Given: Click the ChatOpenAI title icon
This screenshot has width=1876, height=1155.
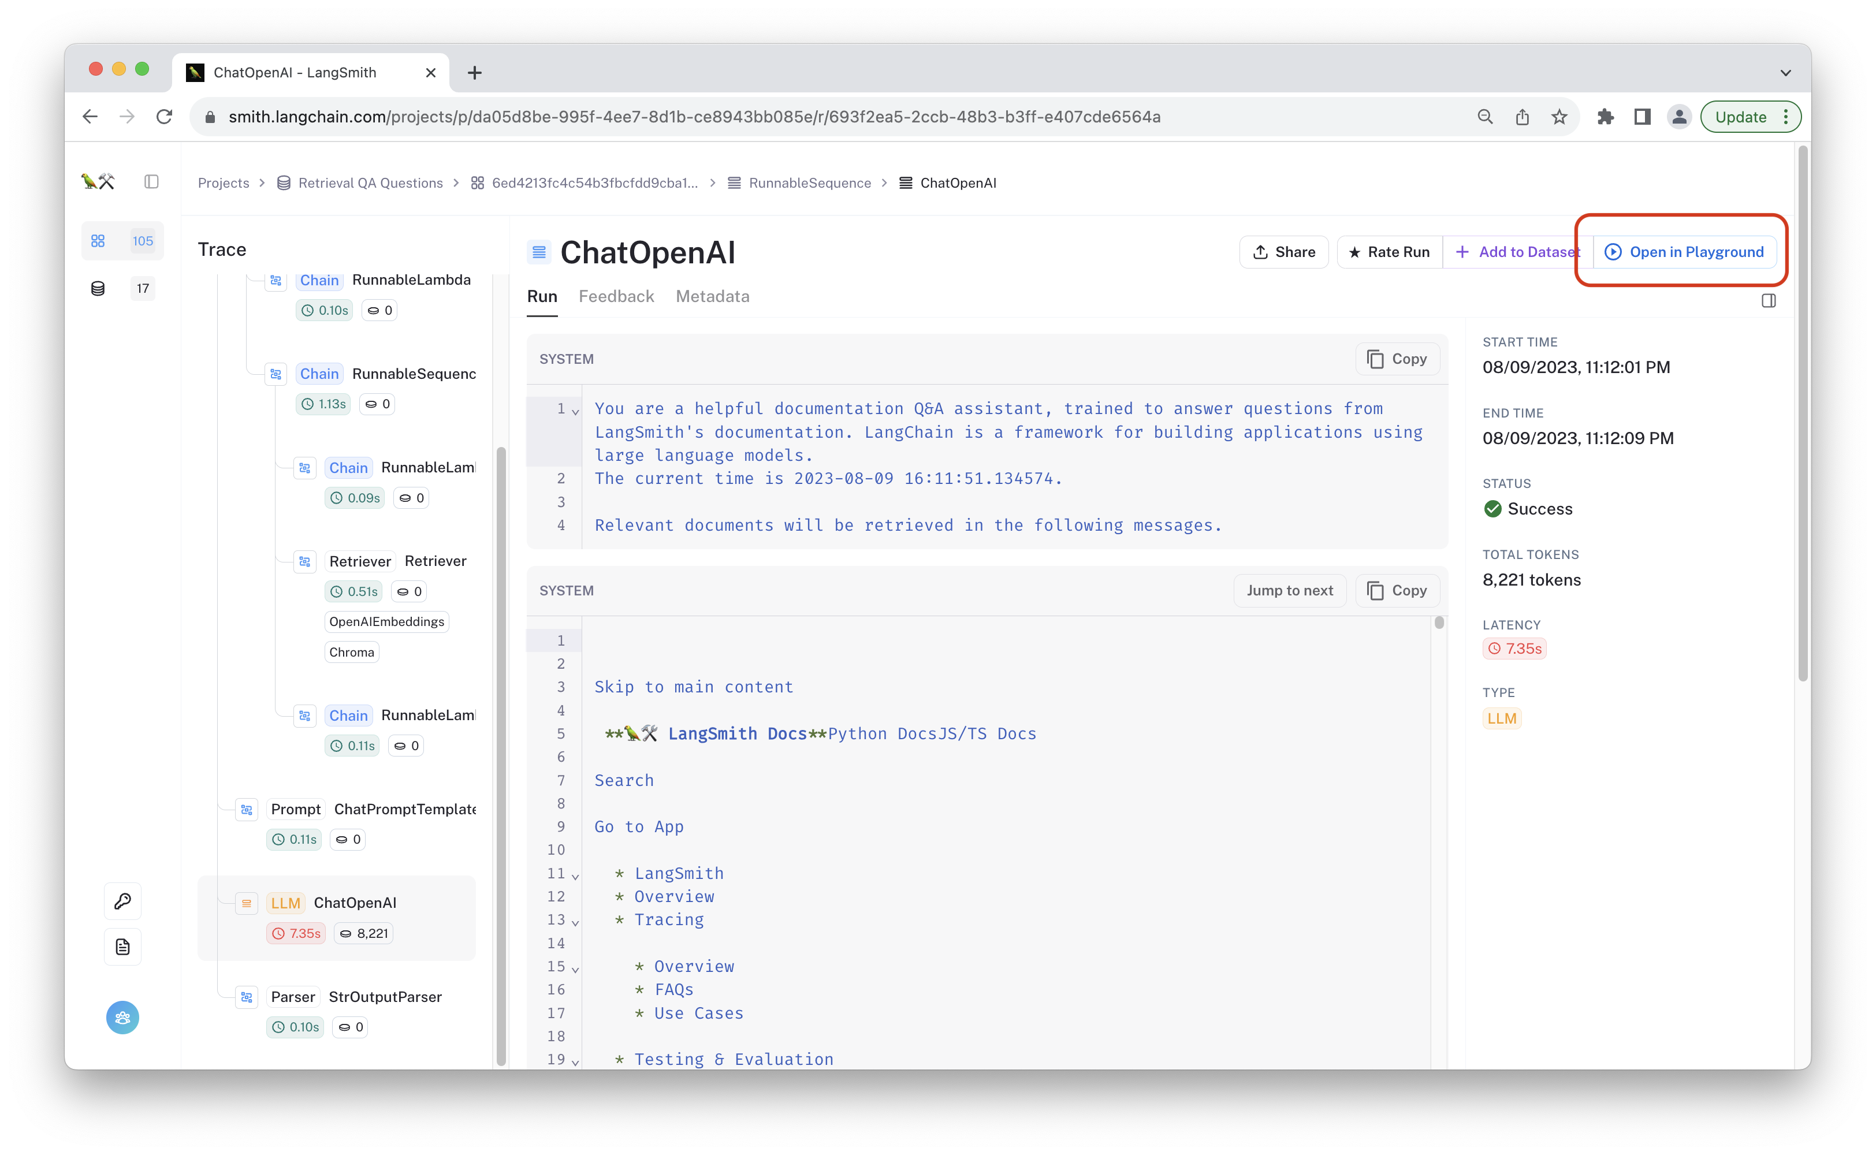Looking at the screenshot, I should pyautogui.click(x=538, y=252).
